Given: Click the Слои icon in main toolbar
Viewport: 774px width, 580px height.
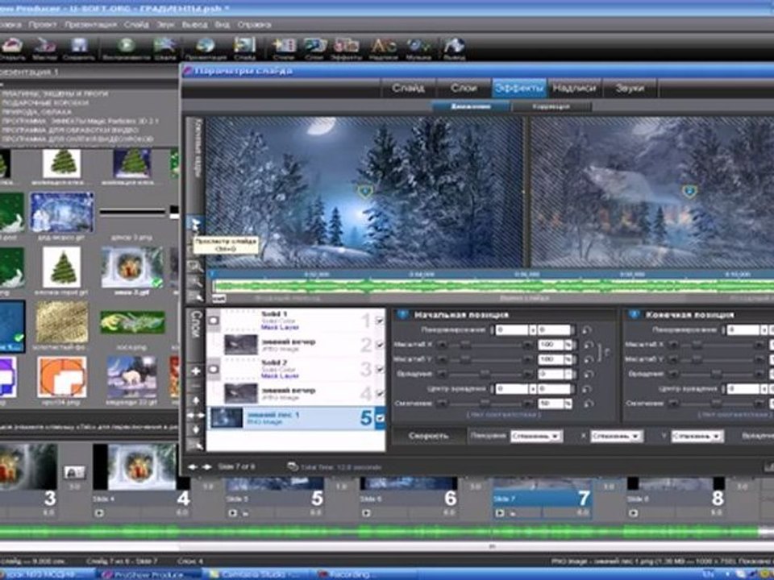Looking at the screenshot, I should coord(314,48).
